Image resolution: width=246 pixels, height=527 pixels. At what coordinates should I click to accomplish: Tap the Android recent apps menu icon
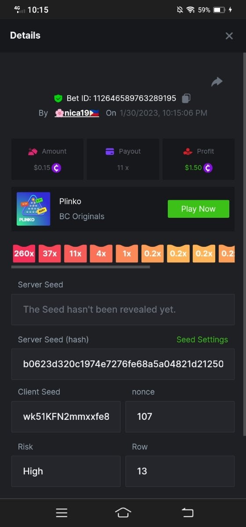[61, 513]
